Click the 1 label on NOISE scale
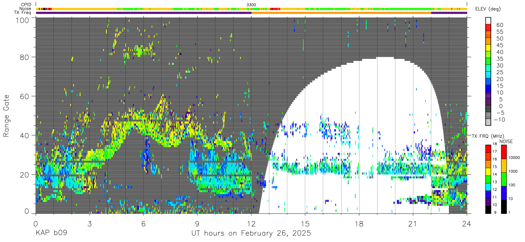The image size is (525, 242). coord(510,212)
